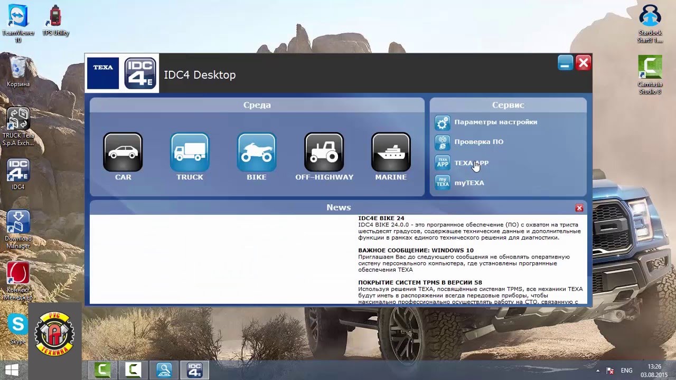Viewport: 676px width, 380px height.
Task: Open Коннект Менеджер desktop shortcut
Action: pos(18,281)
